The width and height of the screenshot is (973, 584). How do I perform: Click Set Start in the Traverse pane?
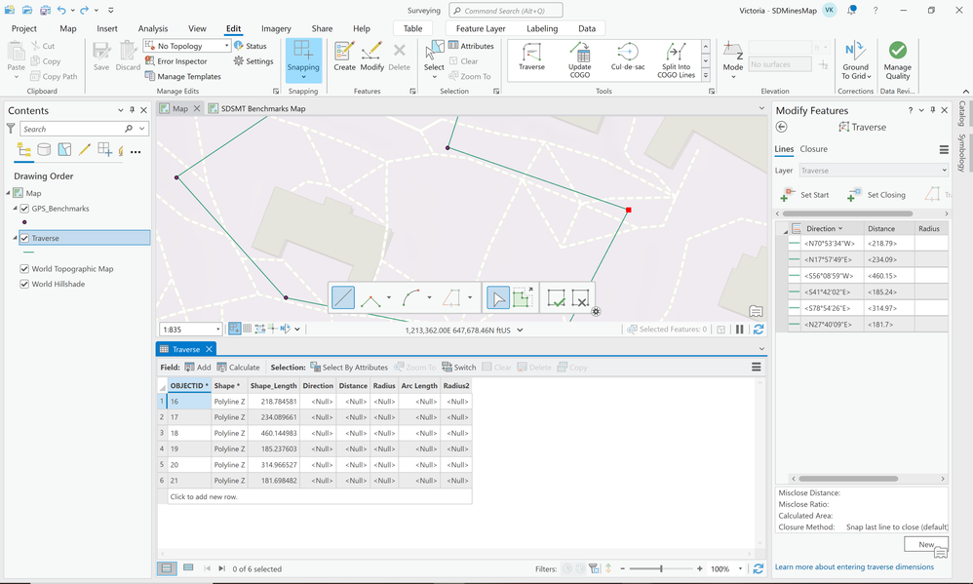(x=805, y=195)
